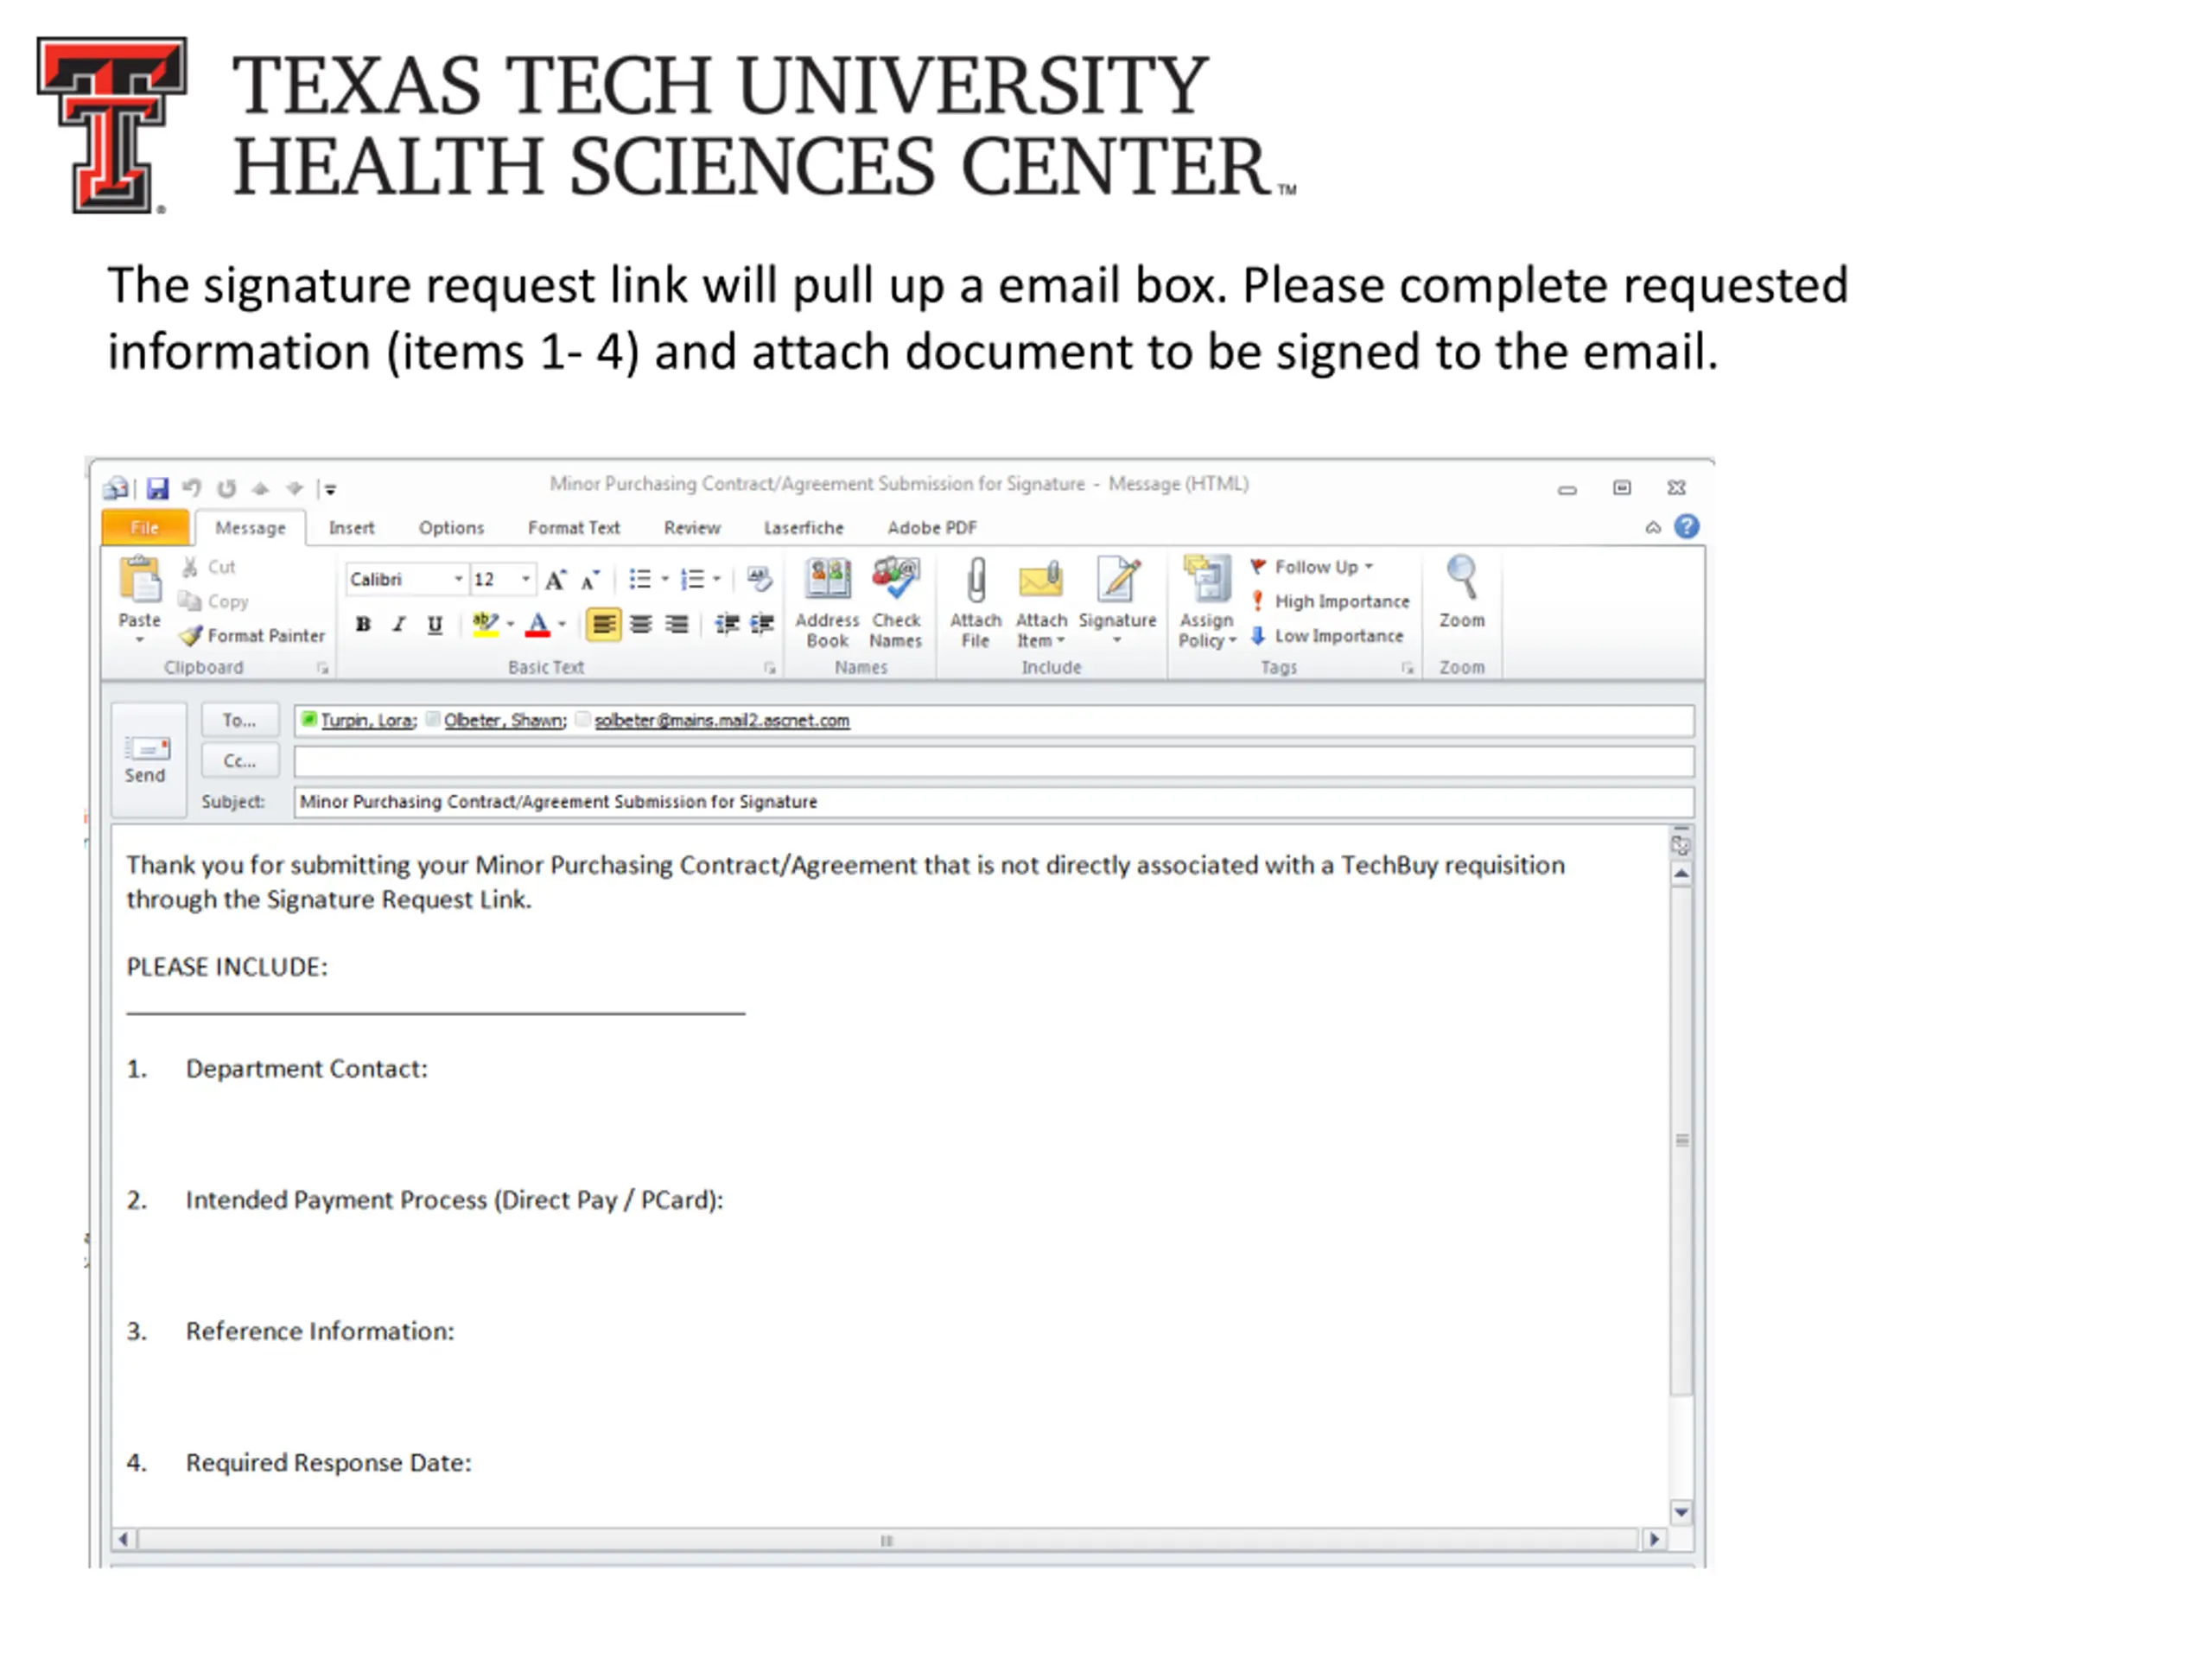Viewport: 2212px width, 1659px height.
Task: Undo the last action in the quick access toolbar
Action: 192,488
